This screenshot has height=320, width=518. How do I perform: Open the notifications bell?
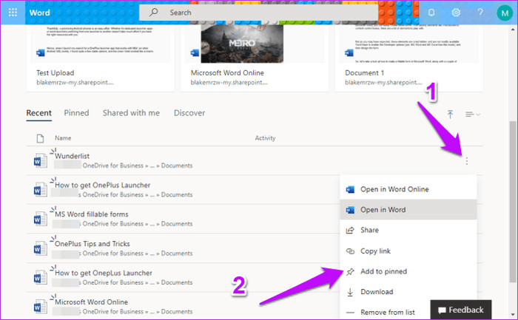coord(431,13)
